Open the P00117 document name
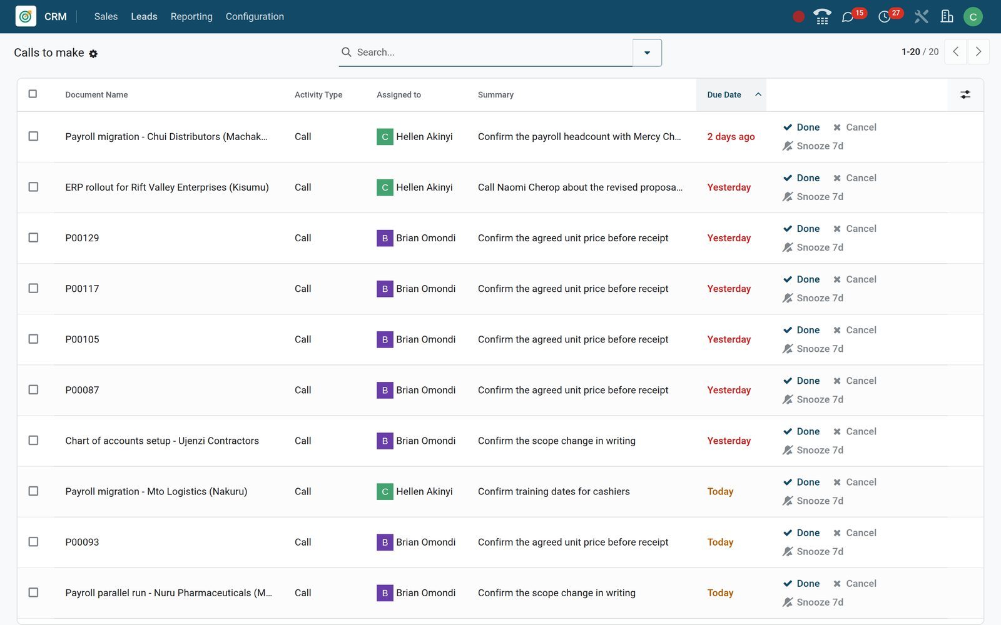Screen dimensions: 1001x625 coord(82,289)
